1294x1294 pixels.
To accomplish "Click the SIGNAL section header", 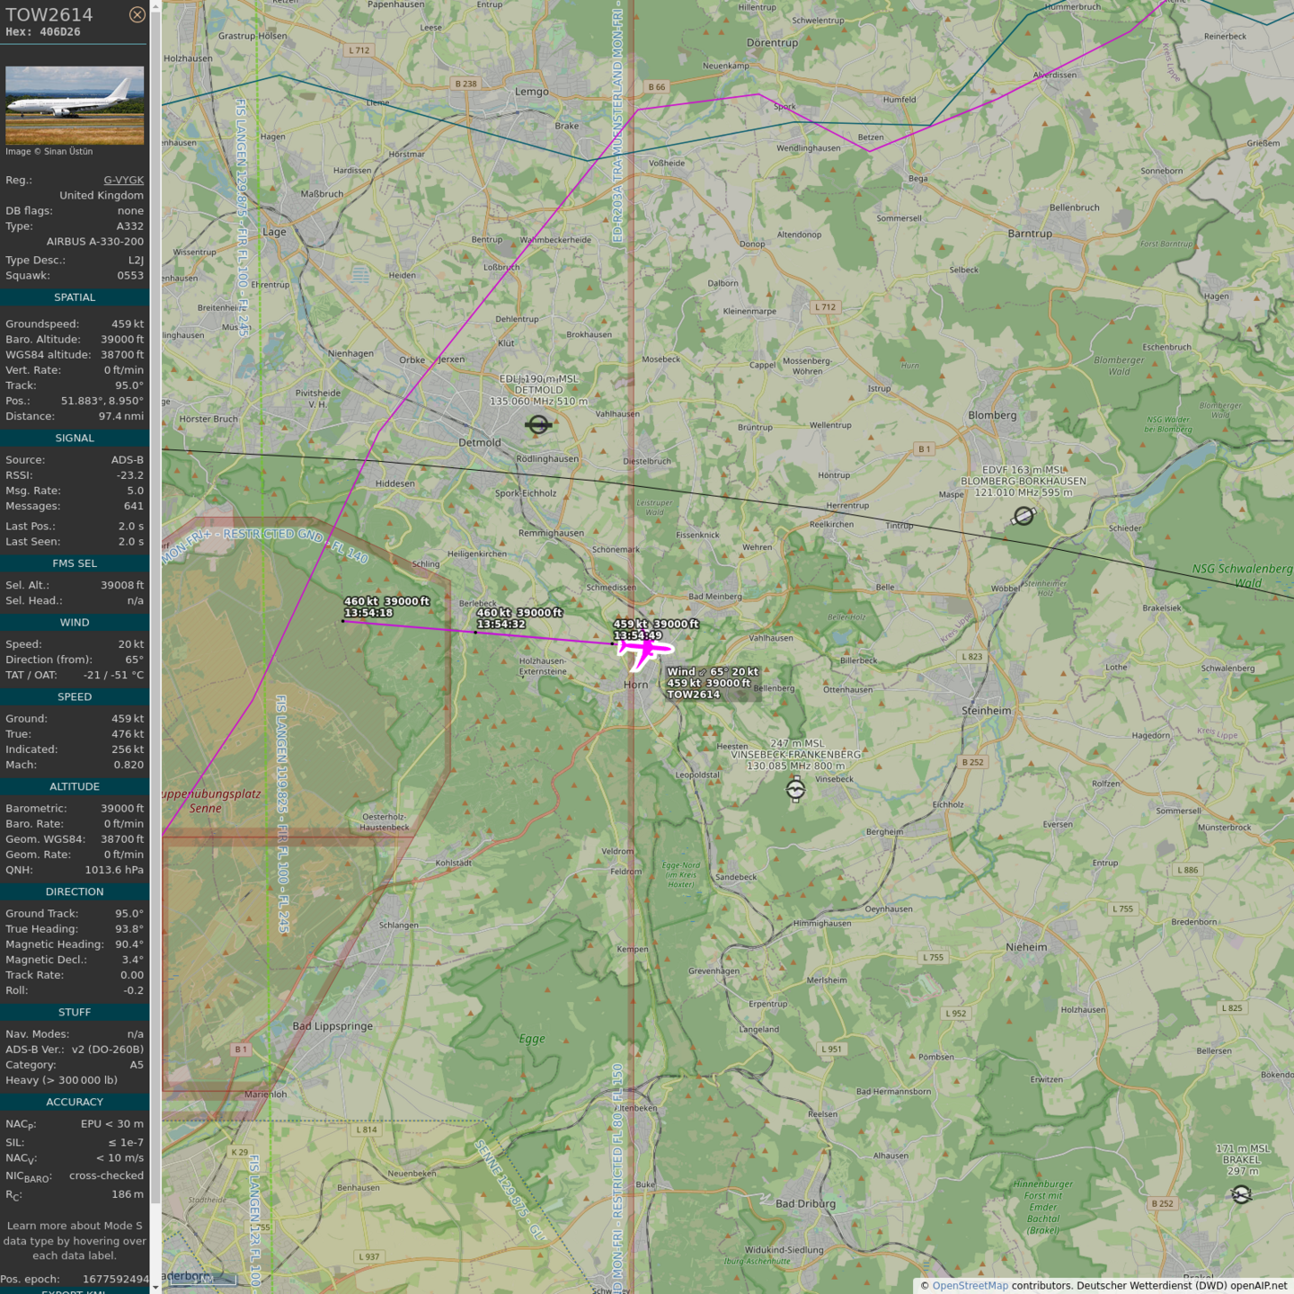I will click(75, 439).
